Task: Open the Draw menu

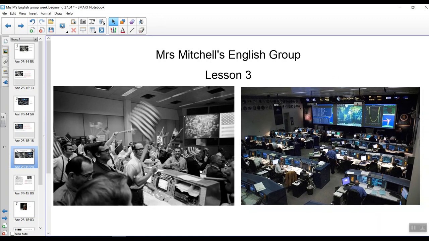Action: pyautogui.click(x=58, y=13)
